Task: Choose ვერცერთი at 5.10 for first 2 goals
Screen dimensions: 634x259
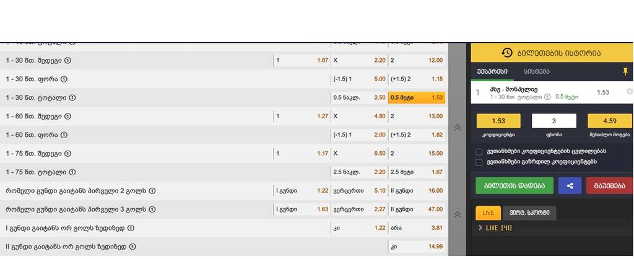Action: point(359,191)
